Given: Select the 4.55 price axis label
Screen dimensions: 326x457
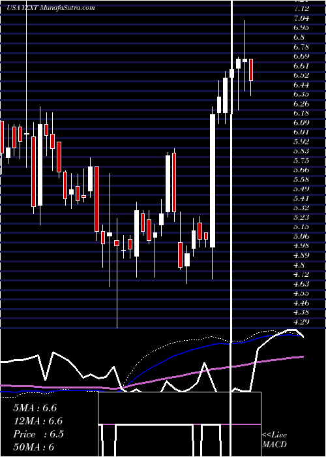Looking at the screenshot, I should point(301,293).
